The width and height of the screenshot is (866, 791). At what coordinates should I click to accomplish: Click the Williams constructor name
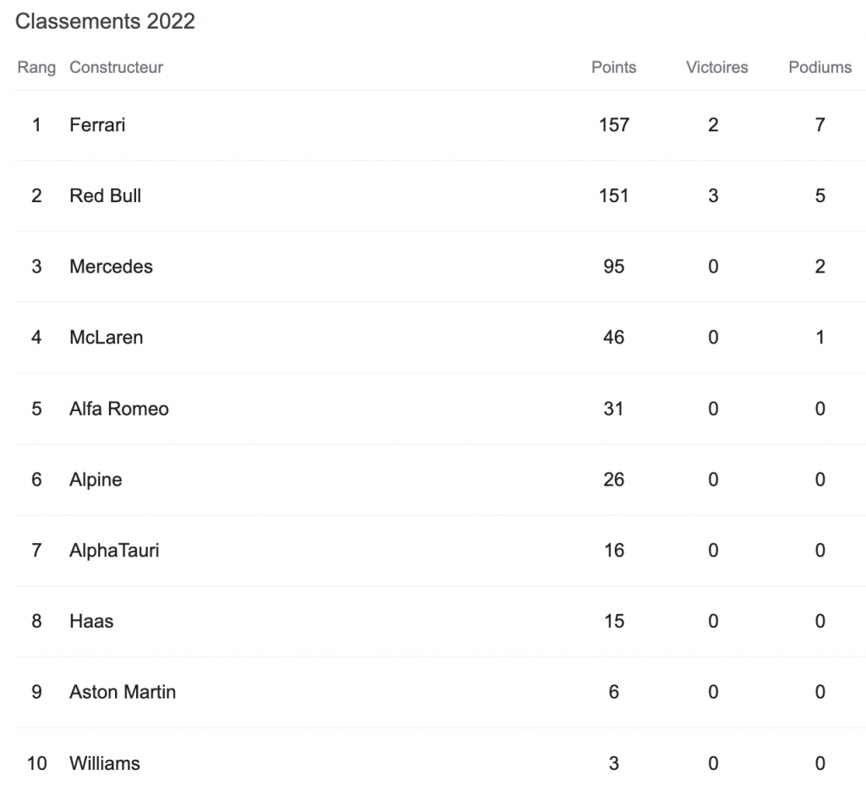coord(104,763)
